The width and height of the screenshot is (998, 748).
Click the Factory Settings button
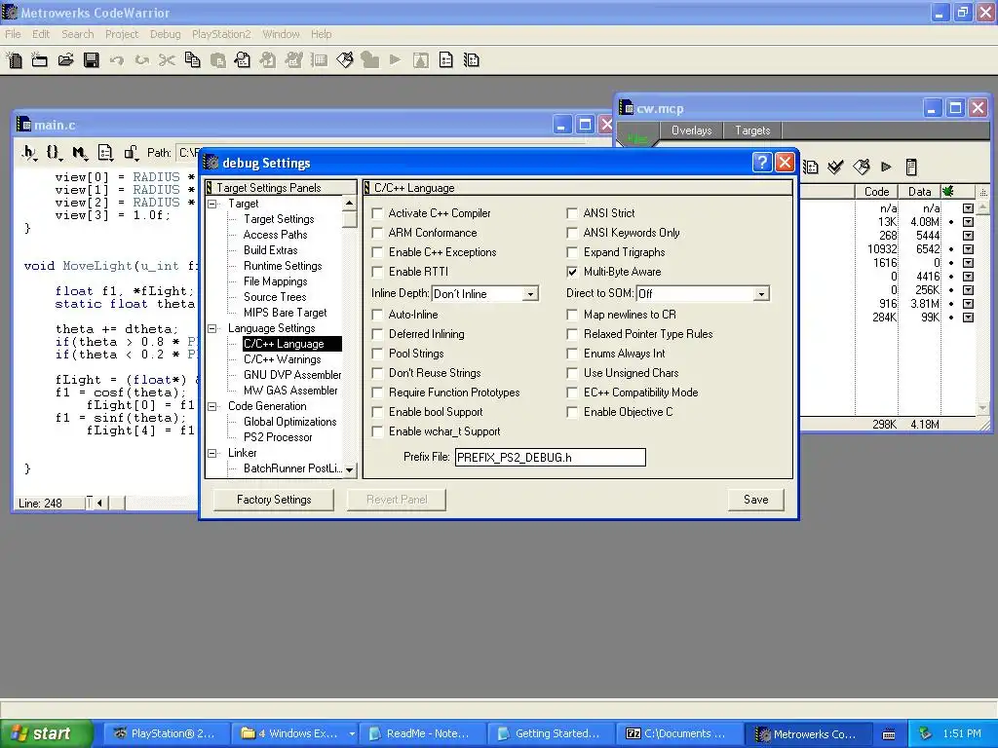coord(274,500)
